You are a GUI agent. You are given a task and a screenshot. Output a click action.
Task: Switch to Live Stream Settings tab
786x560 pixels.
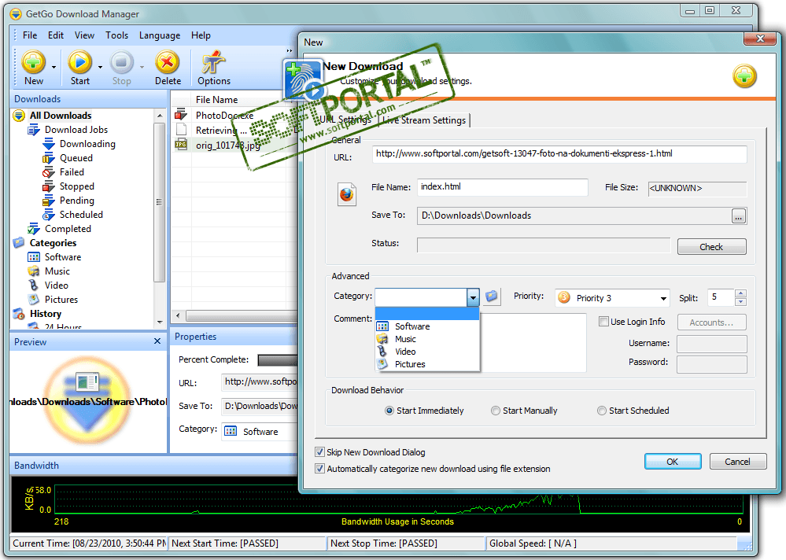pos(424,120)
